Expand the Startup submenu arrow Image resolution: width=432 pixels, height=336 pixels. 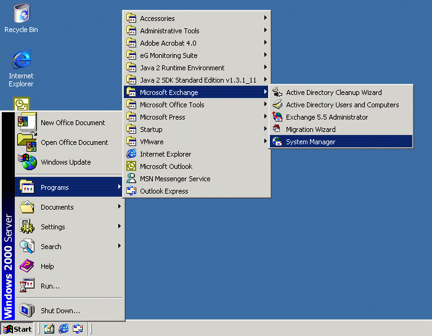(x=266, y=129)
